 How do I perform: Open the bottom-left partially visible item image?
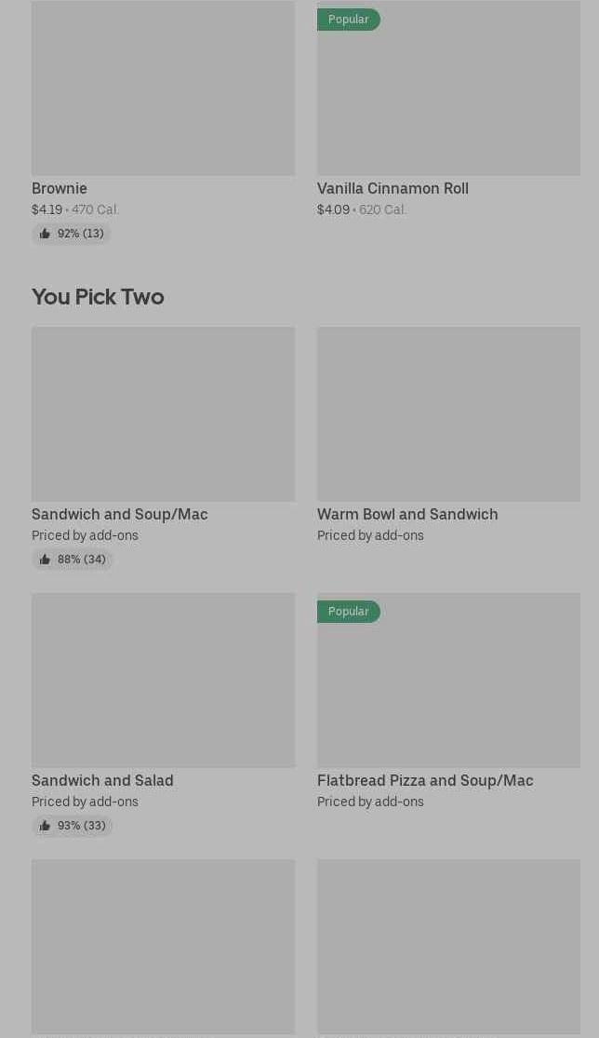pyautogui.click(x=163, y=946)
